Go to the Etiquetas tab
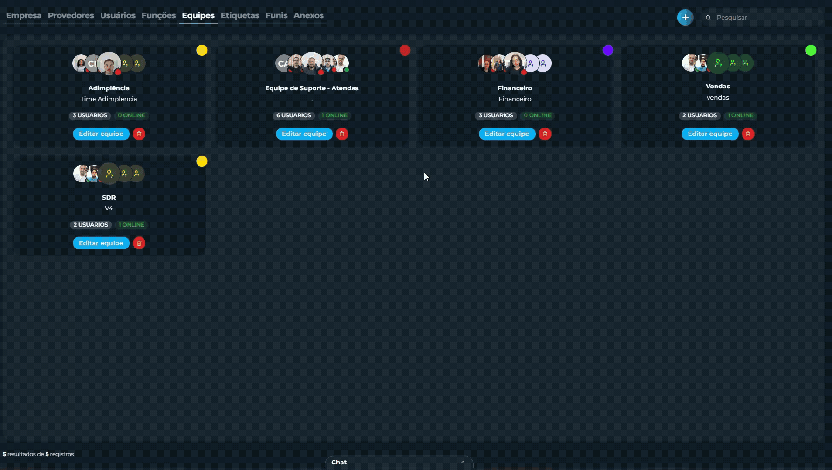The image size is (832, 470). coord(240,15)
